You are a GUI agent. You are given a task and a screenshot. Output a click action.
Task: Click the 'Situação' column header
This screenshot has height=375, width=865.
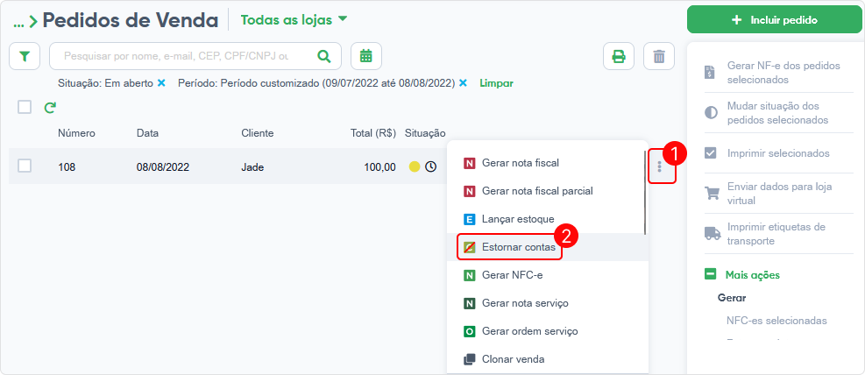[425, 133]
